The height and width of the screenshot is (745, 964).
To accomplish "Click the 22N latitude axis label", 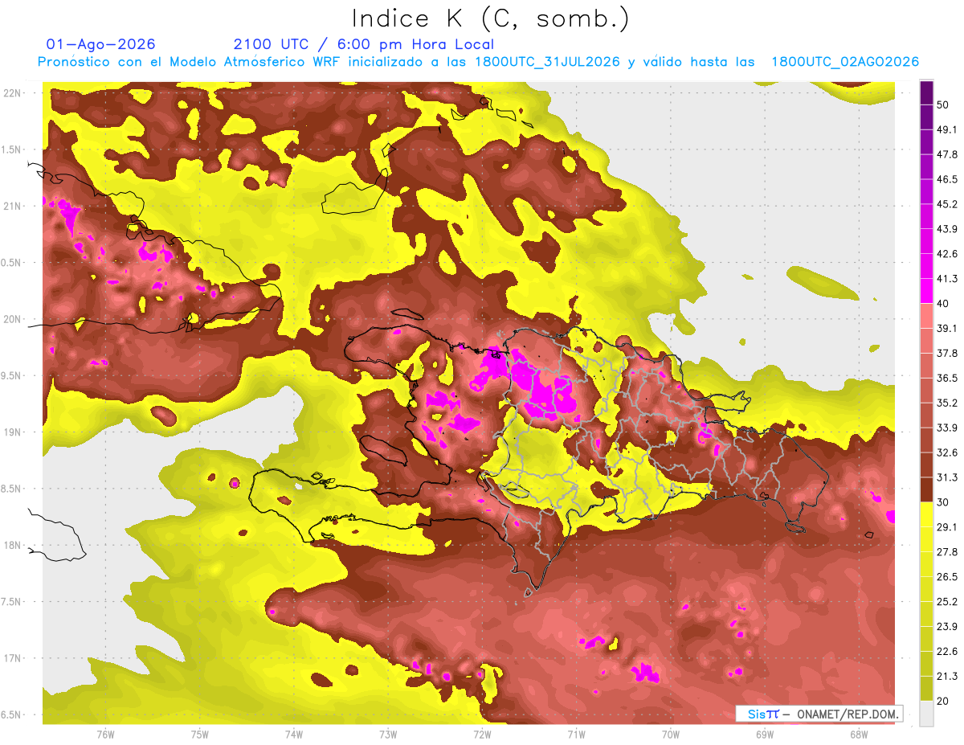I will 12,92.
